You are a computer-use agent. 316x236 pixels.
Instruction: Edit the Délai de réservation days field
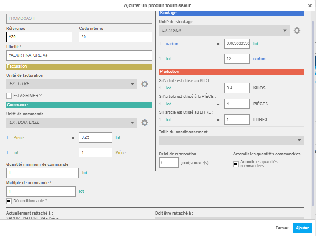[169, 163]
